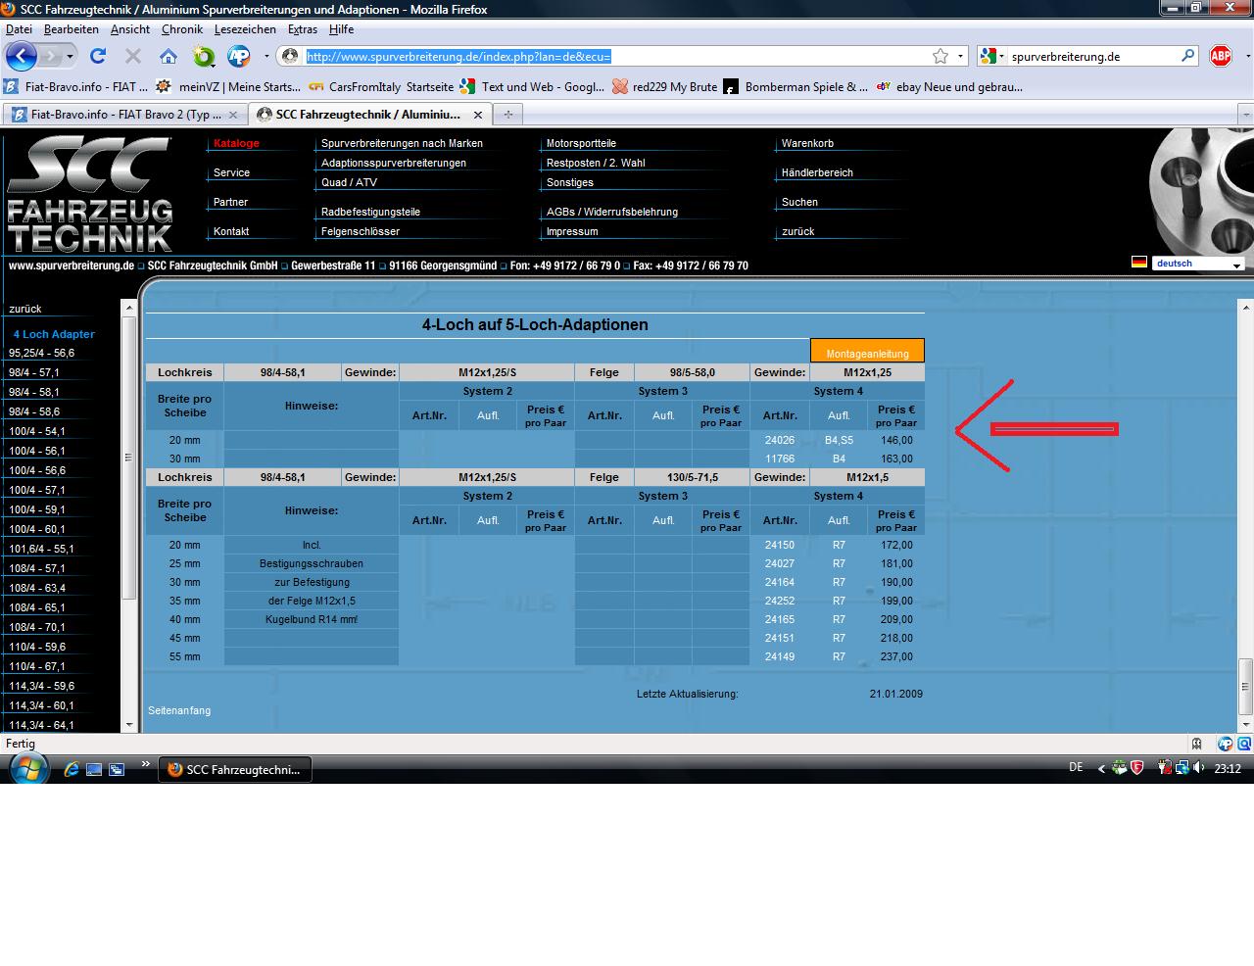Launch Internet Explorer from the quick launch
This screenshot has height=966, width=1254.
pyautogui.click(x=72, y=769)
